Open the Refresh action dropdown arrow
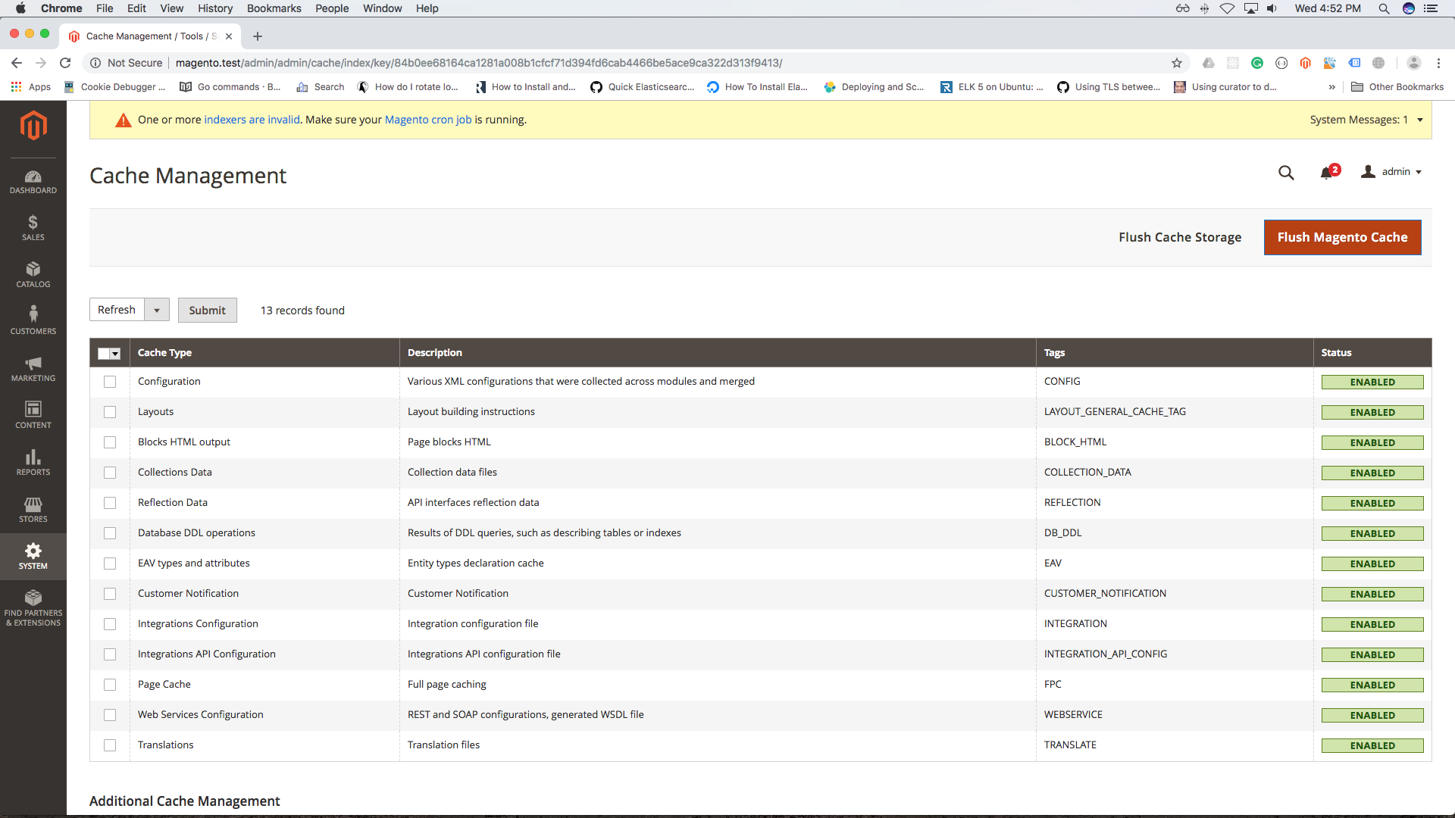 click(157, 310)
